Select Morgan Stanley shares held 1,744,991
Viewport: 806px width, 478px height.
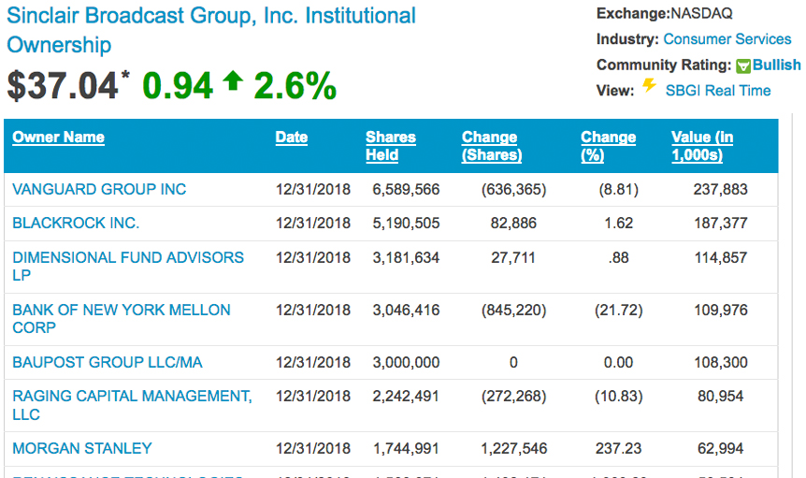click(406, 449)
